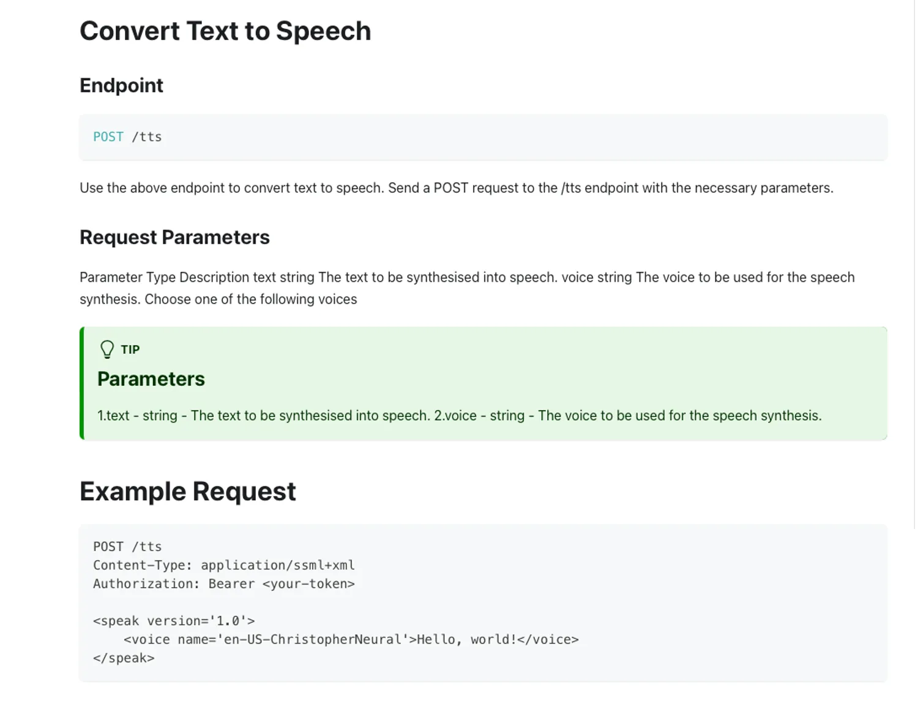The width and height of the screenshot is (918, 709).
Task: Click the "TIP" label in the green box
Action: pos(130,350)
